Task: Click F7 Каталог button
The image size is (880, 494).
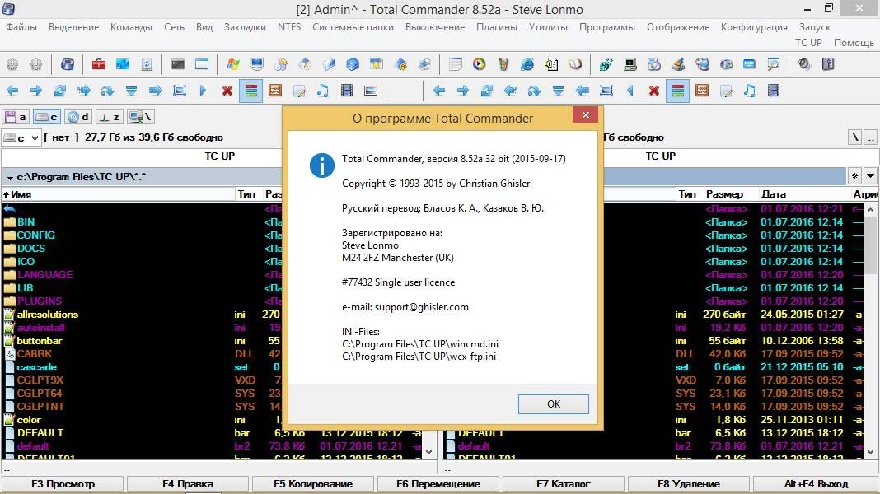Action: click(x=563, y=484)
